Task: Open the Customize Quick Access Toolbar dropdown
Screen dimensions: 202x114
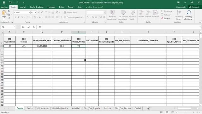Action: tap(24, 3)
